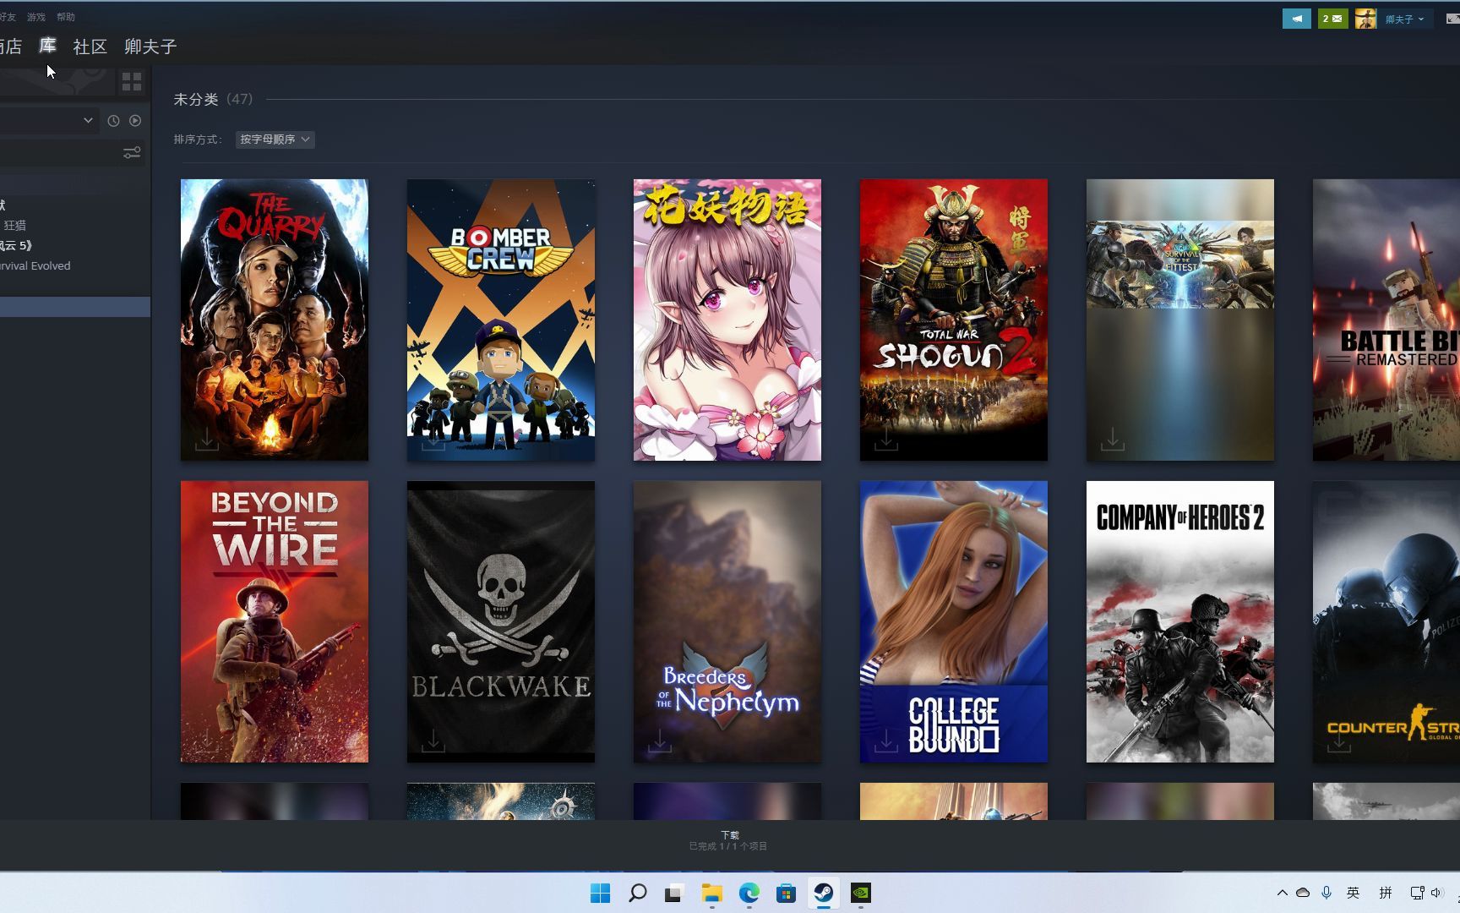Screen dimensions: 1460x913
Task: Open advanced filter sliders icon
Action: coord(132,153)
